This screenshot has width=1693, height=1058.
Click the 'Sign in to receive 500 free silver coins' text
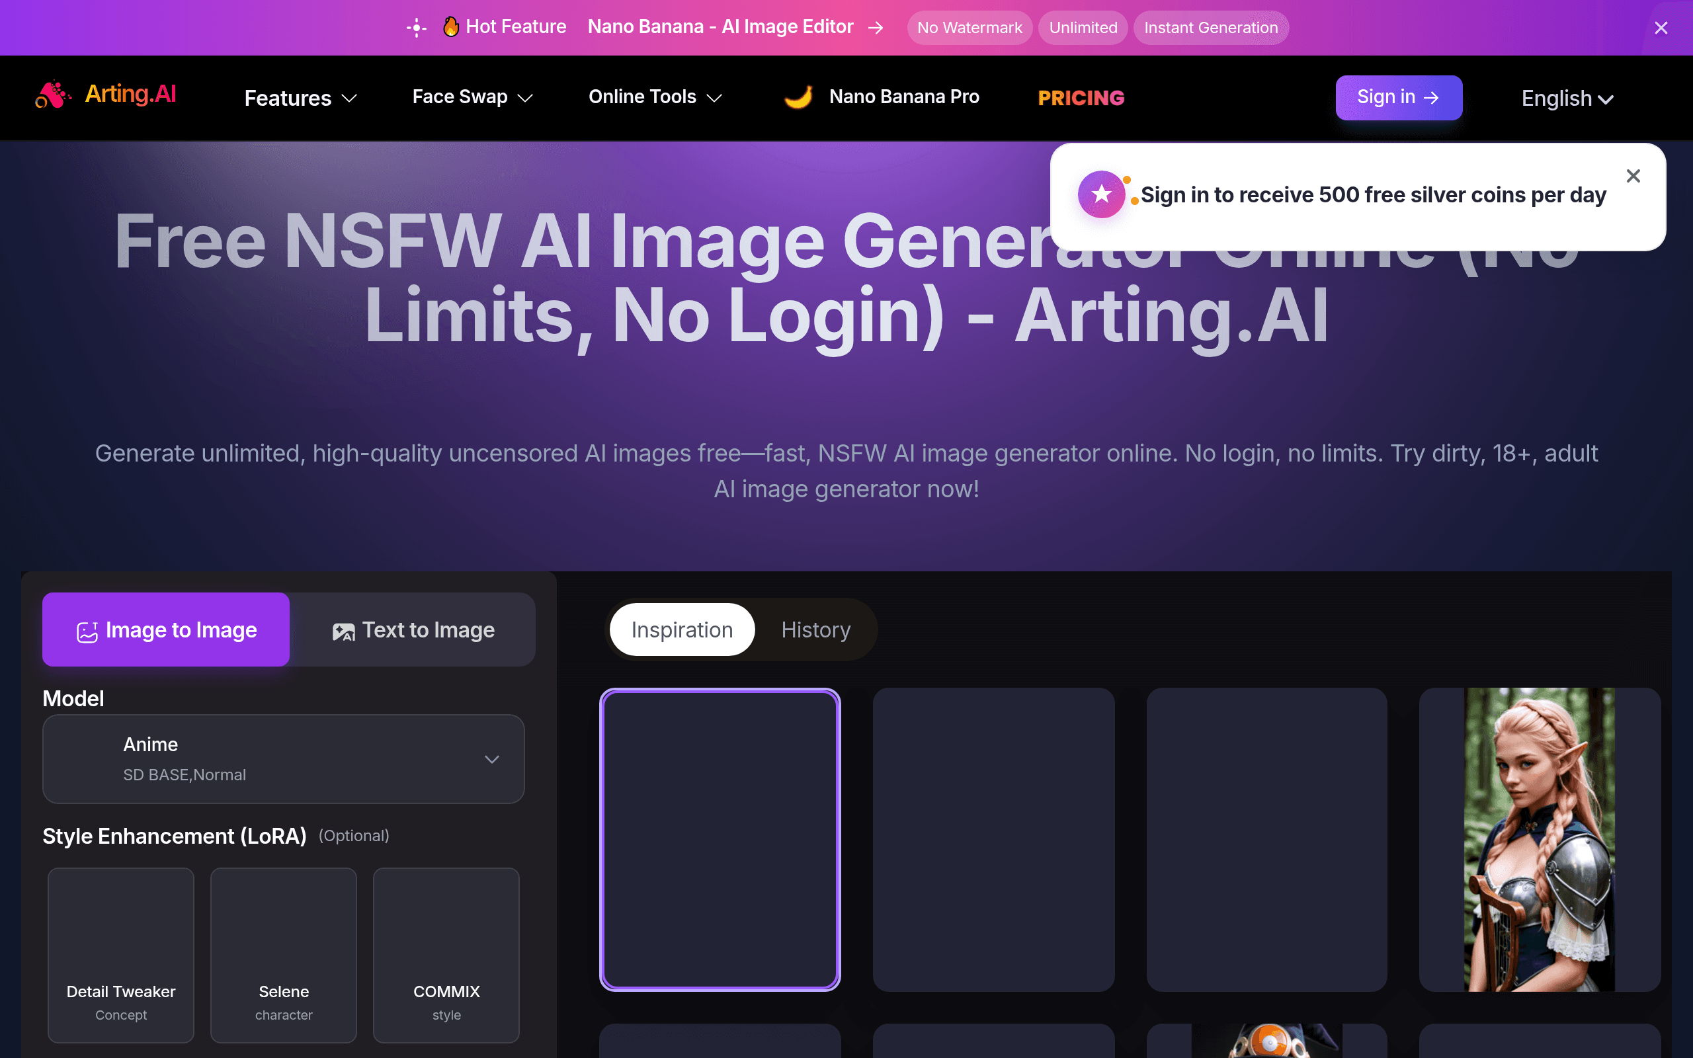[1374, 194]
